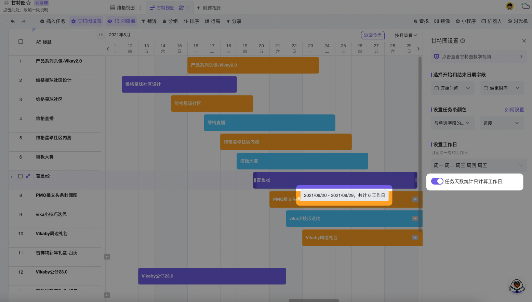Open the Find search tool
The width and height of the screenshot is (532, 302).
point(421,21)
